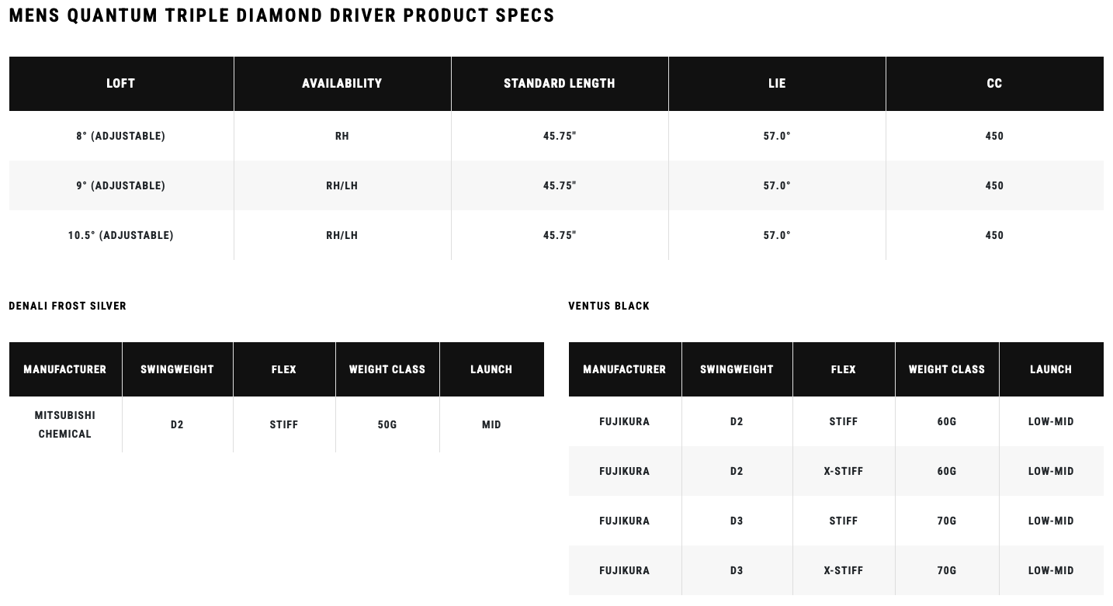Click the X-STIFF flex cell in the 60G row
Screen dimensions: 1113x606
844,471
